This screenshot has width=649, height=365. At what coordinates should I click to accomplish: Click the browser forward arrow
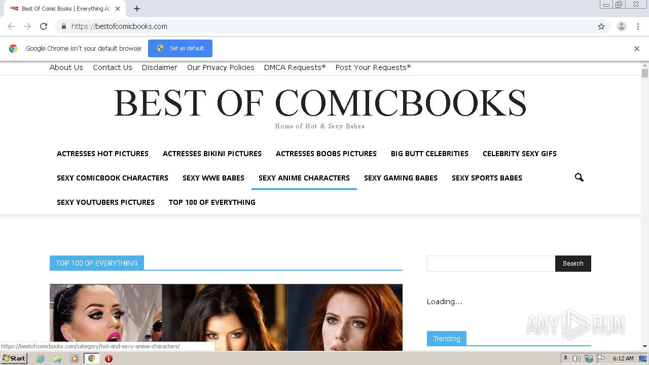27,26
